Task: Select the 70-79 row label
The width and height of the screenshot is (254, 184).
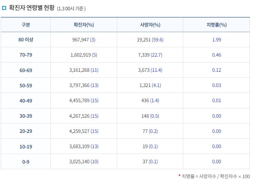Action: click(x=26, y=55)
